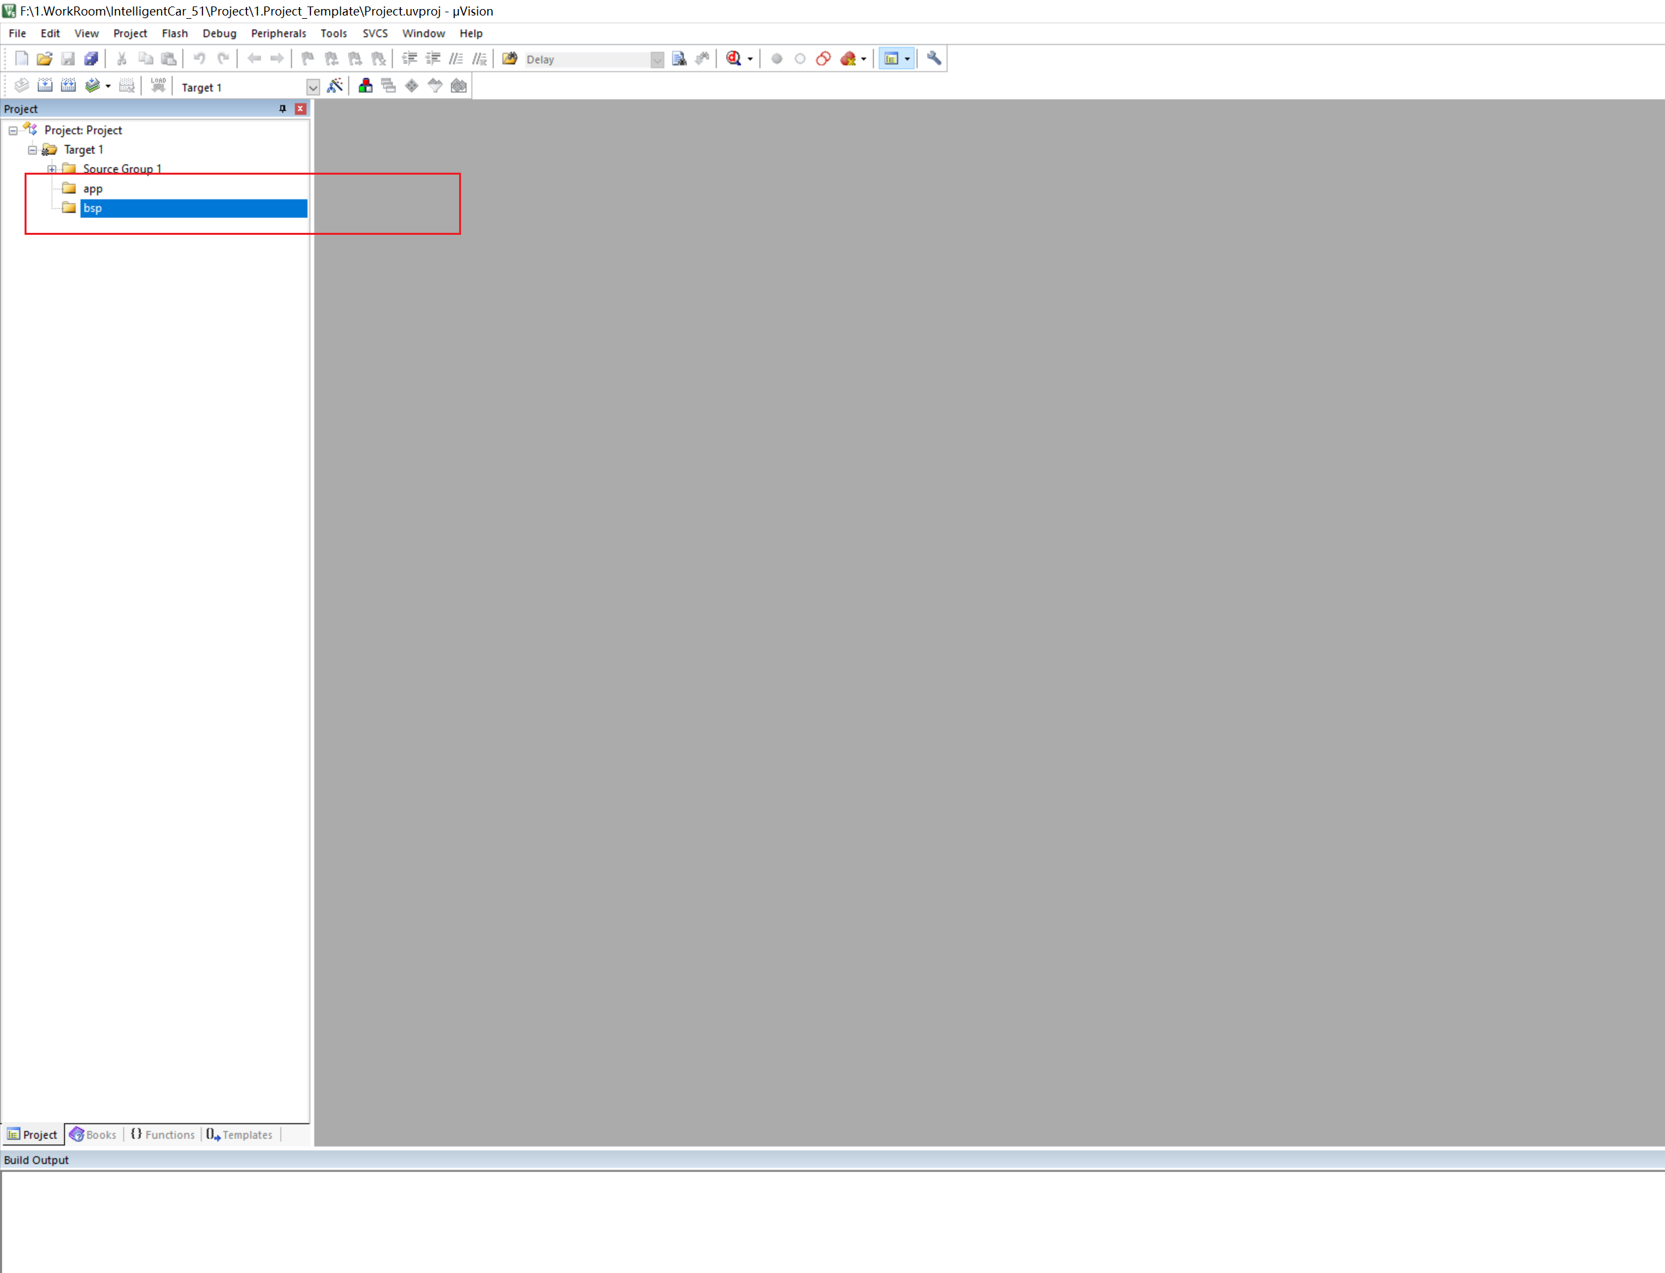
Task: Select the app group in the project tree
Action: [x=92, y=189]
